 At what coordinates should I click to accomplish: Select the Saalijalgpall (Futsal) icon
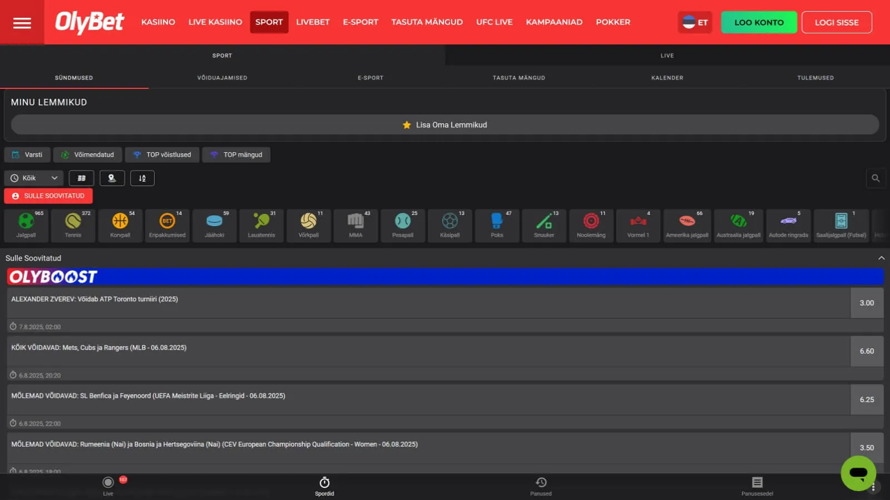(x=841, y=225)
